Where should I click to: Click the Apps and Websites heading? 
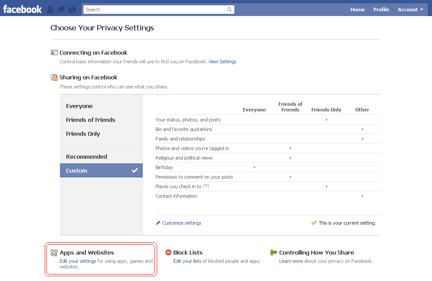87,252
